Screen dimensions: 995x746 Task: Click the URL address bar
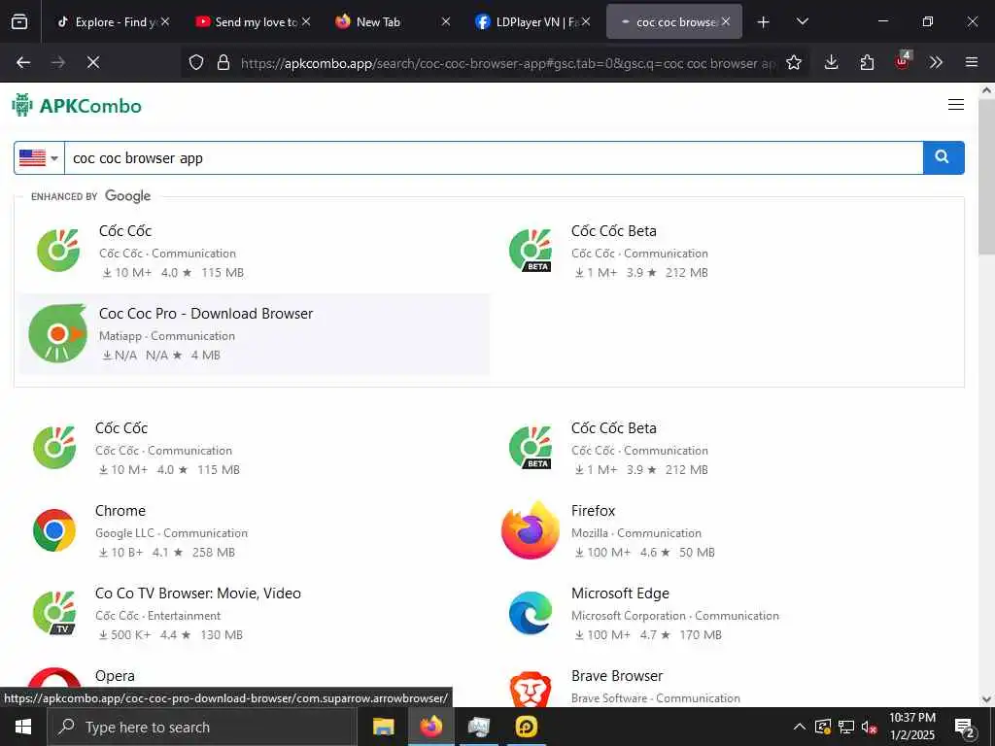point(507,63)
